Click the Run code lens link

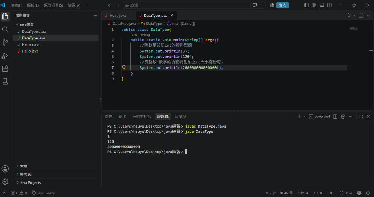pyautogui.click(x=134, y=35)
